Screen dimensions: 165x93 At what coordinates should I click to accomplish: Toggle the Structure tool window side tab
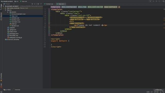coord(1,17)
